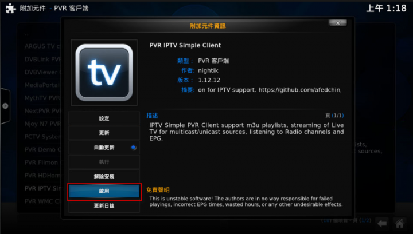The height and width of the screenshot is (234, 413).
Task: Select ARGUS TV entry in list
Action: (x=43, y=46)
